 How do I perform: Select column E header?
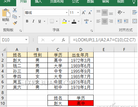[104, 50]
